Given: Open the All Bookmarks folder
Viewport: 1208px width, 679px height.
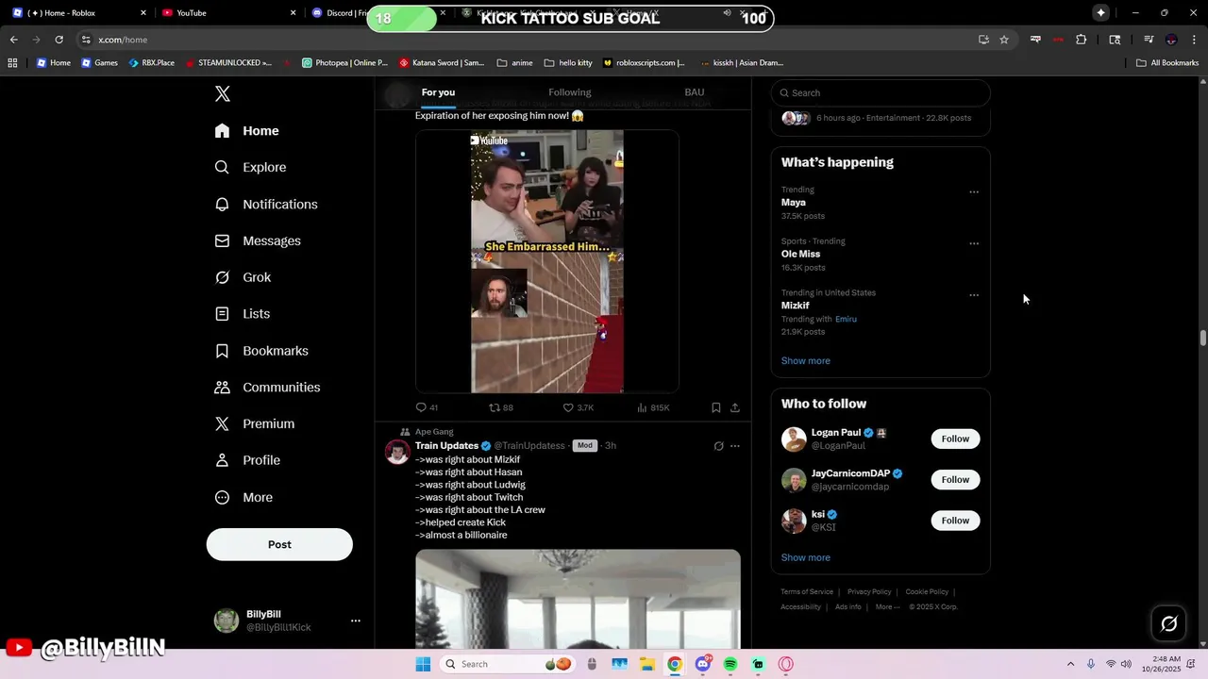Looking at the screenshot, I should click(1167, 63).
